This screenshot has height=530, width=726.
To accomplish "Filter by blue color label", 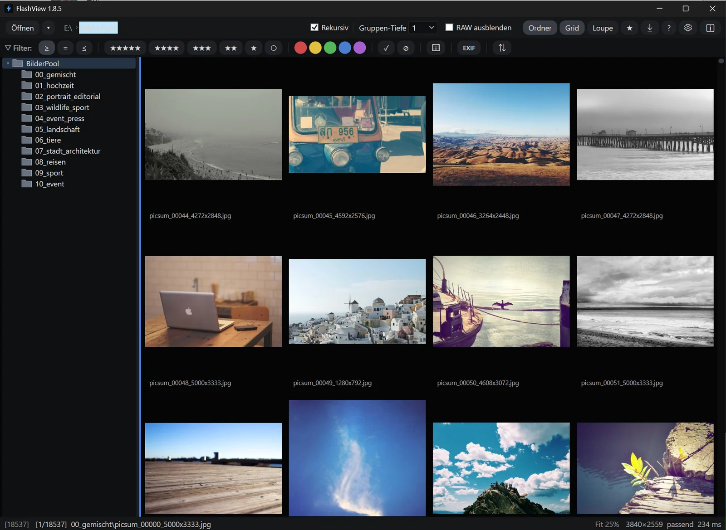I will pos(345,48).
